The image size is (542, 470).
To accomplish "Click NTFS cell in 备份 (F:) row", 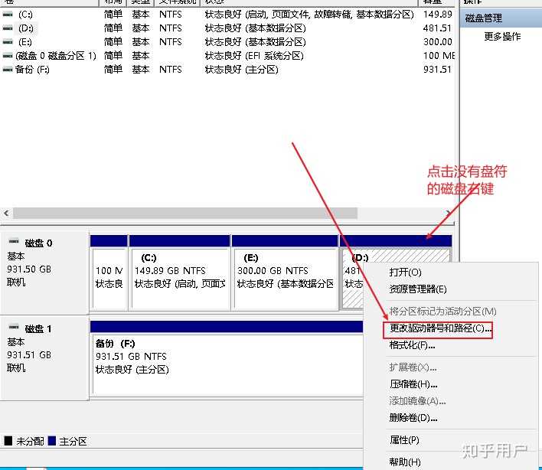I will point(171,70).
